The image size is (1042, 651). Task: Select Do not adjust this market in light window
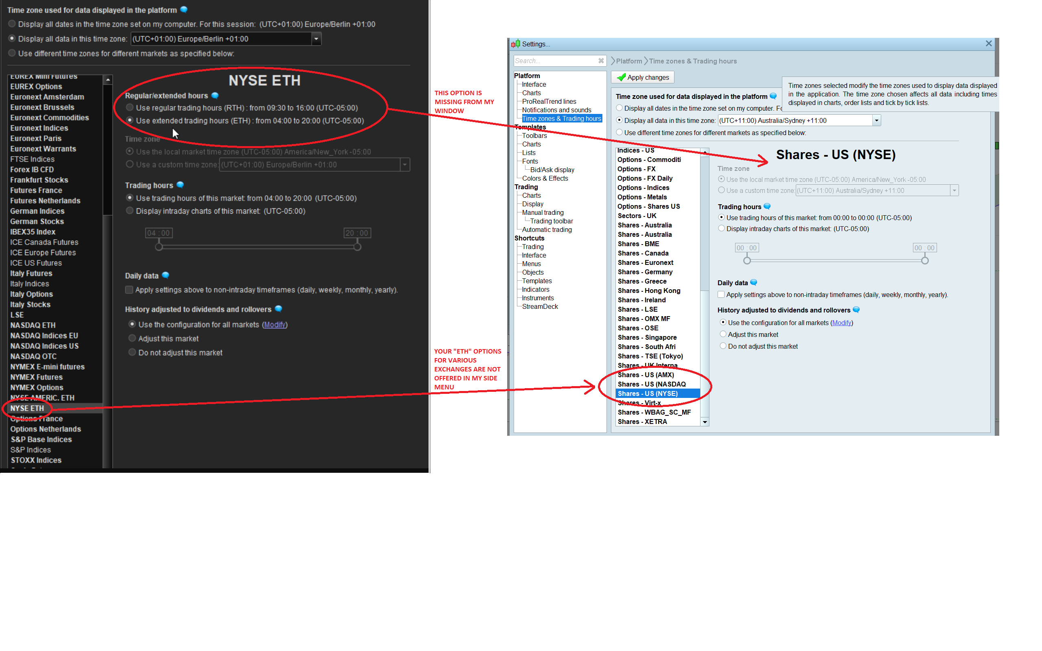tap(723, 346)
